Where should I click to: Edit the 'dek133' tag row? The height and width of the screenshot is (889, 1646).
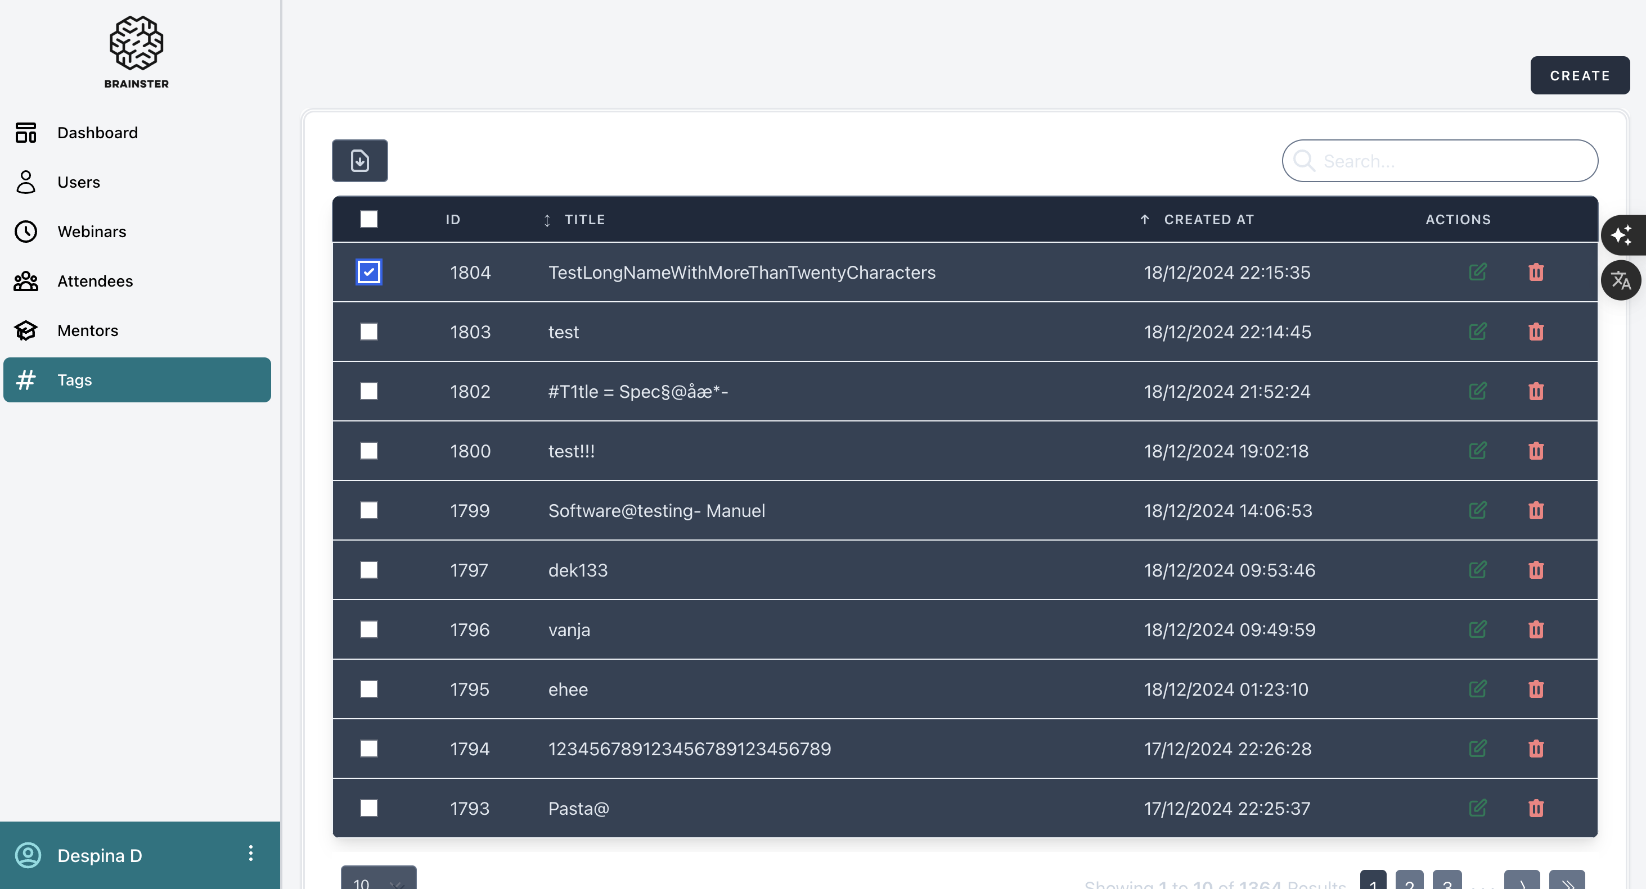pos(1477,570)
